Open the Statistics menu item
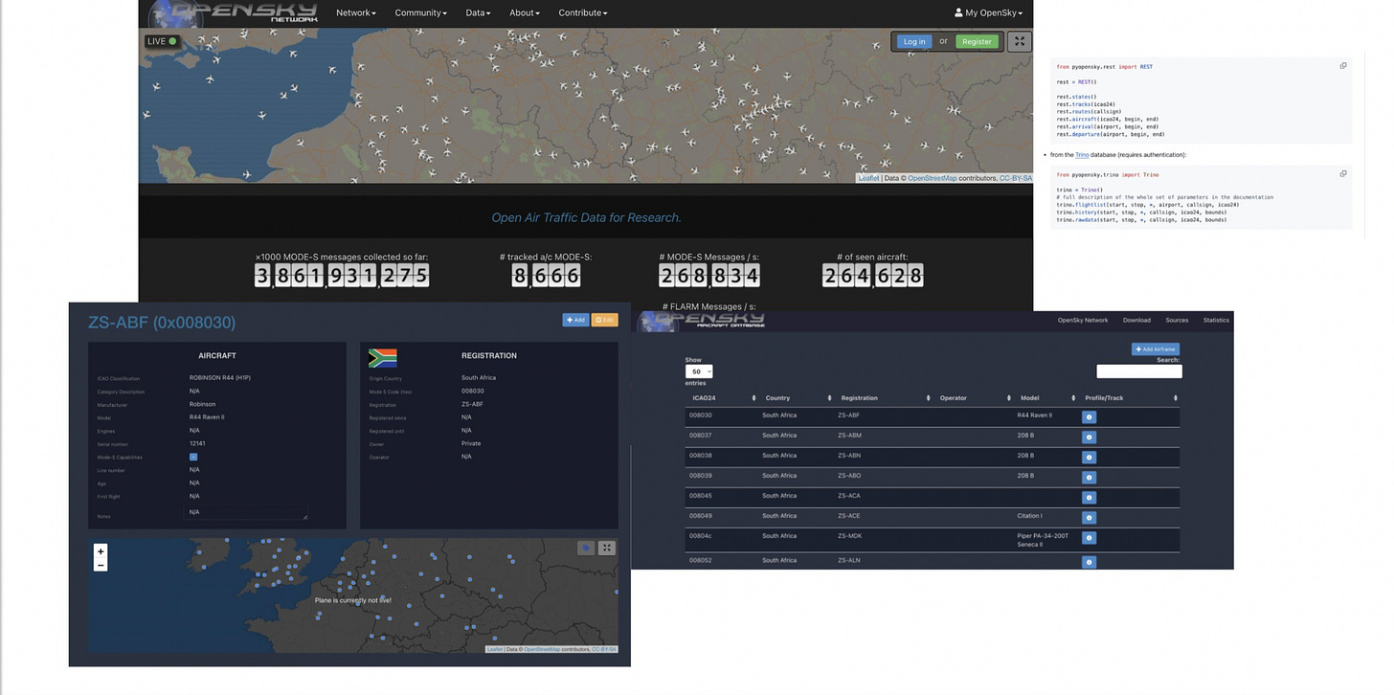Image resolution: width=1394 pixels, height=695 pixels. (1216, 320)
